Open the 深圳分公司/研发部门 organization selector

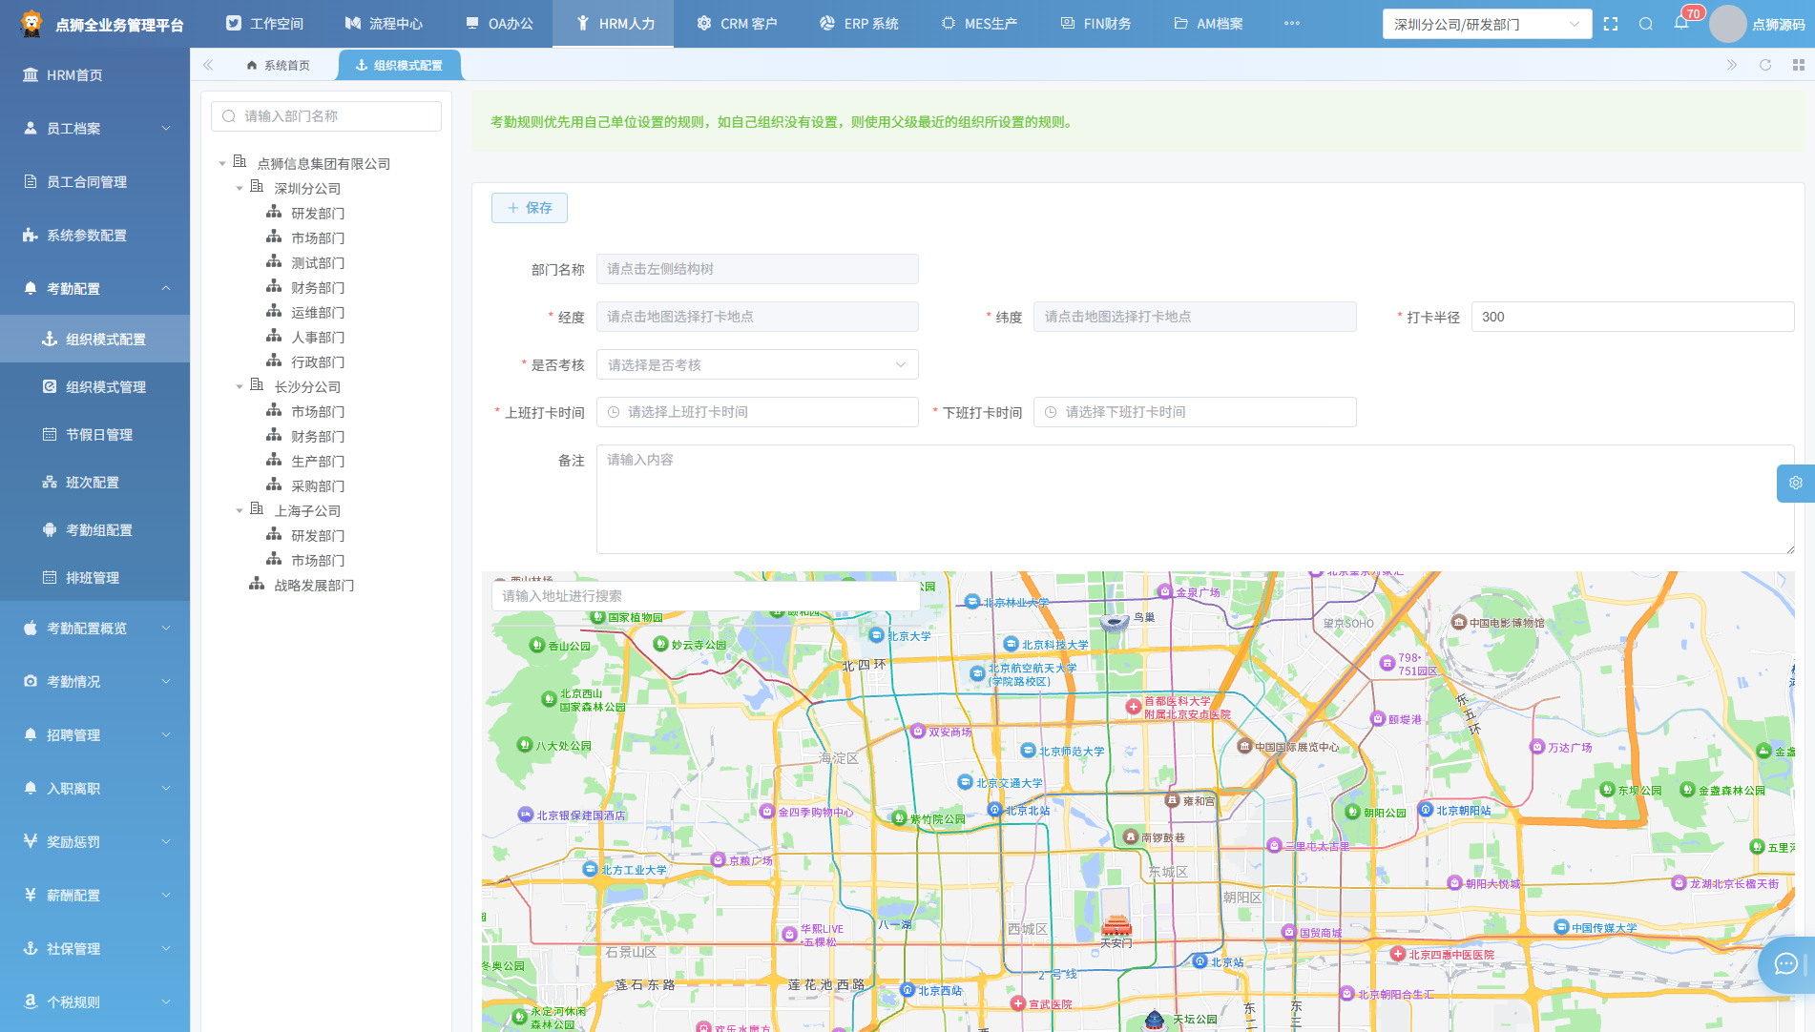click(1487, 24)
